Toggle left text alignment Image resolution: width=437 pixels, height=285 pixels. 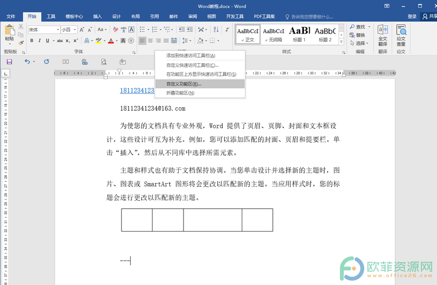[142, 41]
